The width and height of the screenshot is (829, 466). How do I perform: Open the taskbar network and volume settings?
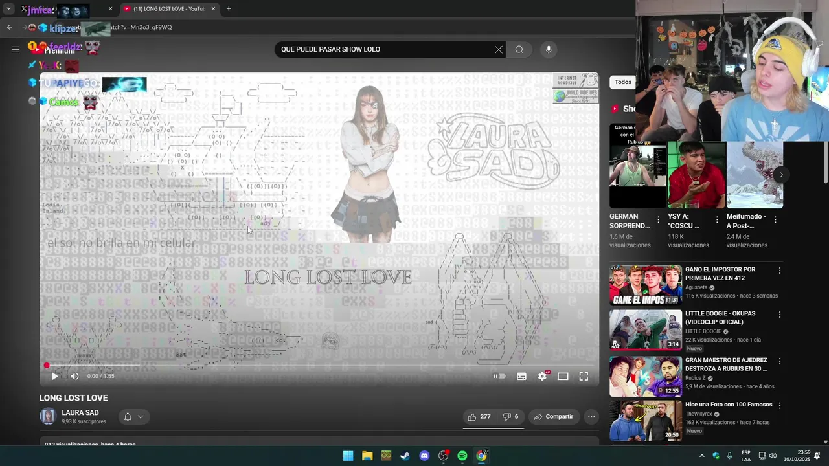pyautogui.click(x=767, y=456)
